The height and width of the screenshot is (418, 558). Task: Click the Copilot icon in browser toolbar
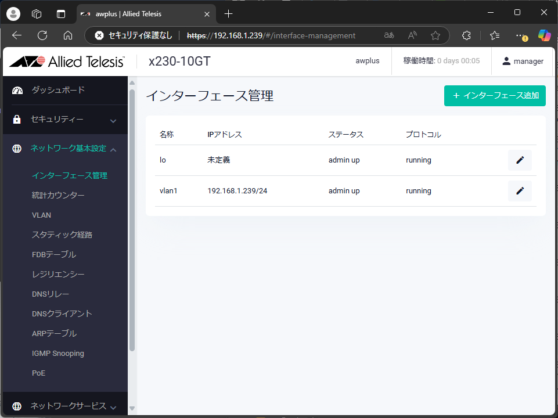click(544, 35)
